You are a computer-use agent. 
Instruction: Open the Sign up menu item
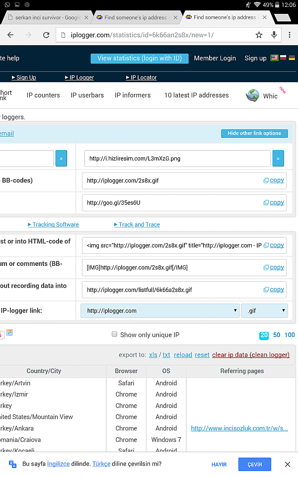click(x=255, y=59)
